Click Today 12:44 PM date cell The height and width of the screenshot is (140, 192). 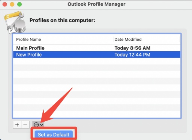pos(132,55)
